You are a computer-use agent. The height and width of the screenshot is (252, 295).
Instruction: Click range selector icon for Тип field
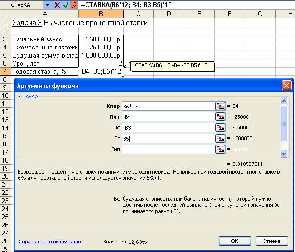tap(220, 149)
